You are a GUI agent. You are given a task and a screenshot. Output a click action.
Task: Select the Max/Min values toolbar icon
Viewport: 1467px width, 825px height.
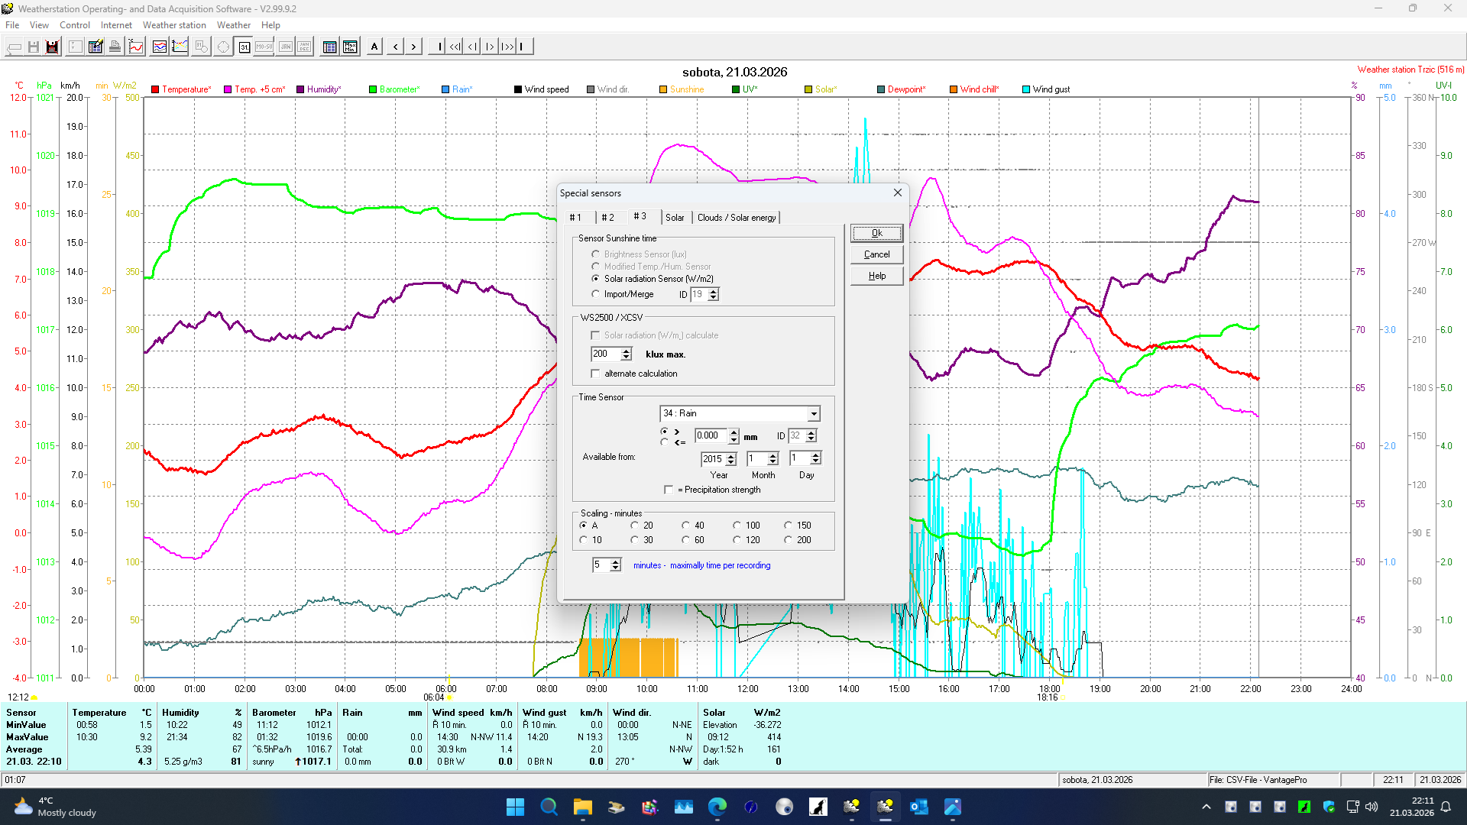[x=350, y=47]
